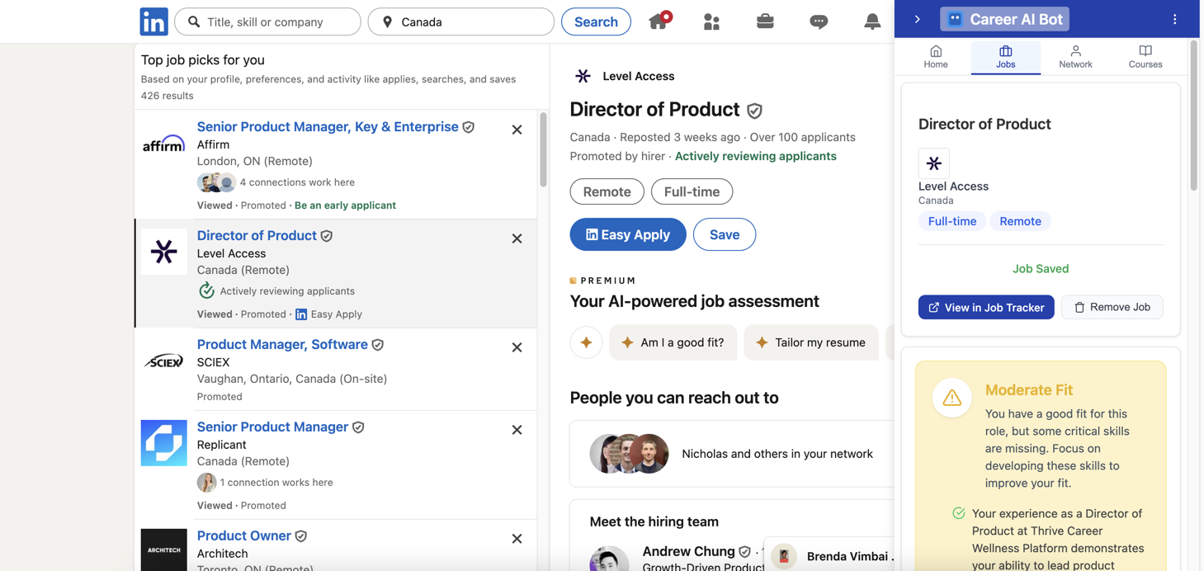Viewport: 1204px width, 571px height.
Task: Click network connection avatars in reach out card
Action: click(x=629, y=454)
